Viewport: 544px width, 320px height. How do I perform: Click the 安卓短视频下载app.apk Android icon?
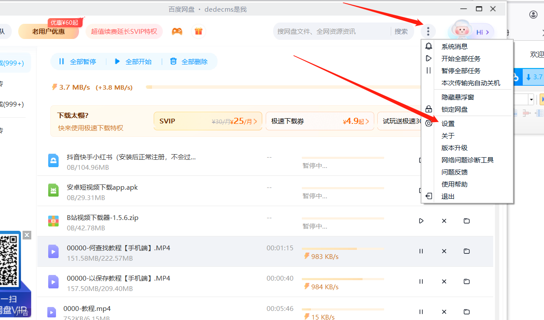click(53, 191)
